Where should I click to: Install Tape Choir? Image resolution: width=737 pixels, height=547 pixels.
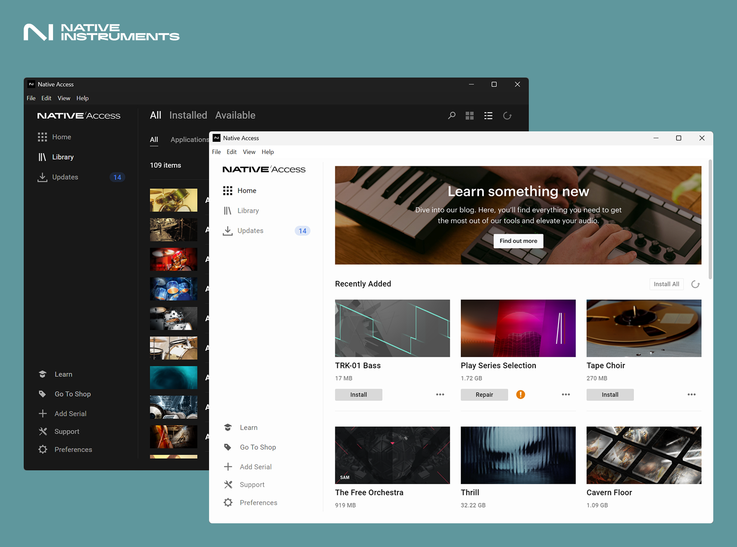pos(610,395)
